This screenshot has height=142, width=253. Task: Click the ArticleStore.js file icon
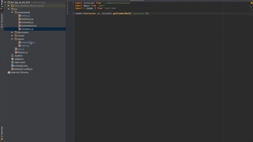point(19,42)
